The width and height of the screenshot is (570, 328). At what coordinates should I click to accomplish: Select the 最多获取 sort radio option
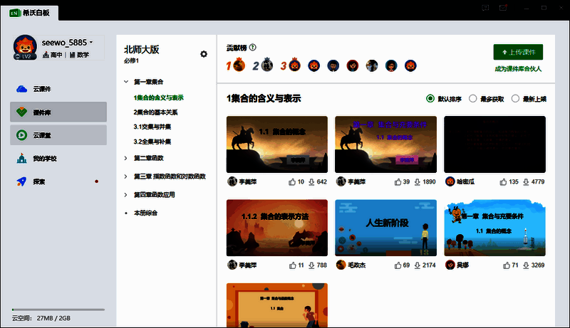[472, 99]
